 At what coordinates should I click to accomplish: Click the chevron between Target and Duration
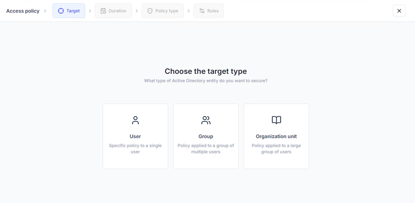[90, 11]
